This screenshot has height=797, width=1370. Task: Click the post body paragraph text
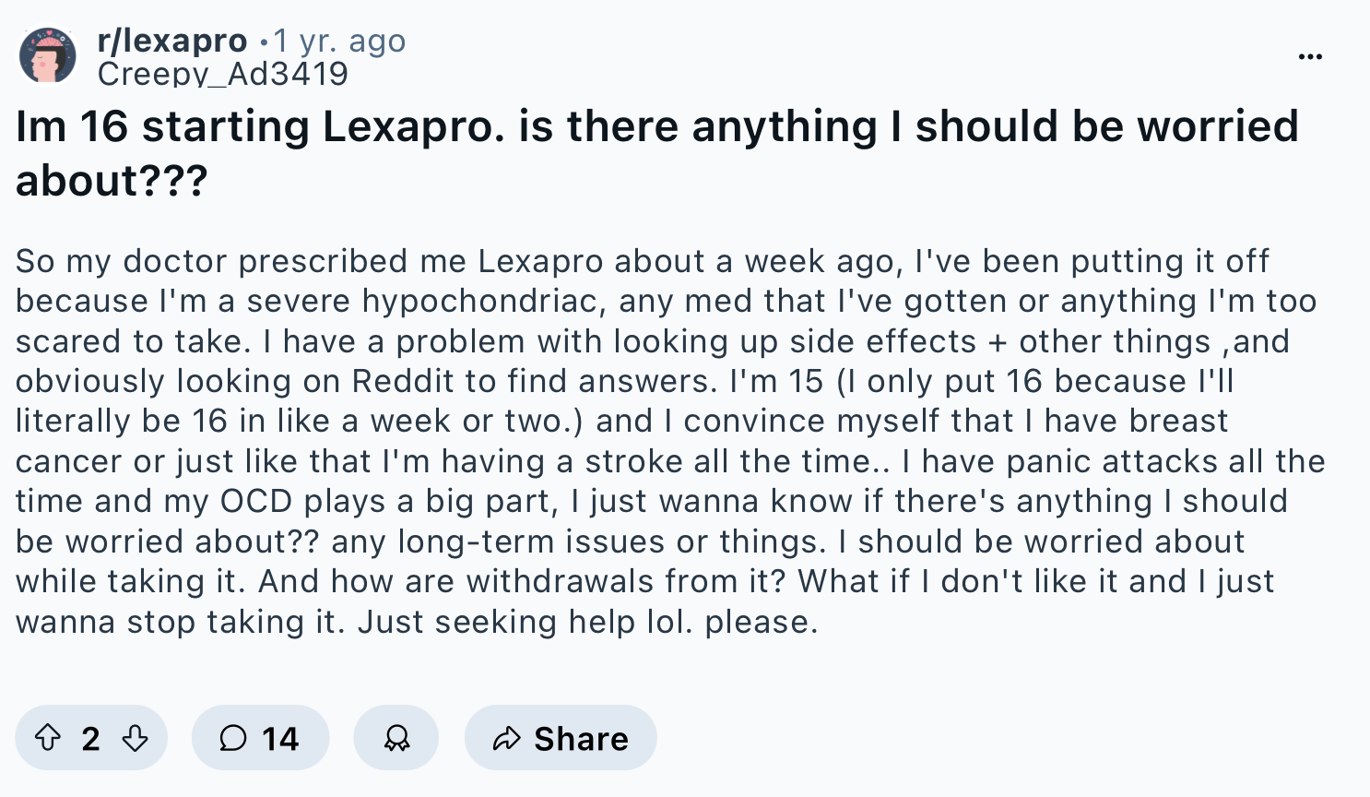point(670,441)
